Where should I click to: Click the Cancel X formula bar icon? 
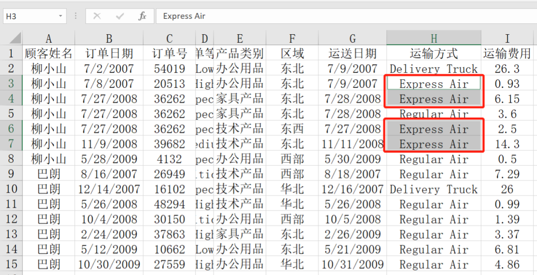(x=97, y=16)
